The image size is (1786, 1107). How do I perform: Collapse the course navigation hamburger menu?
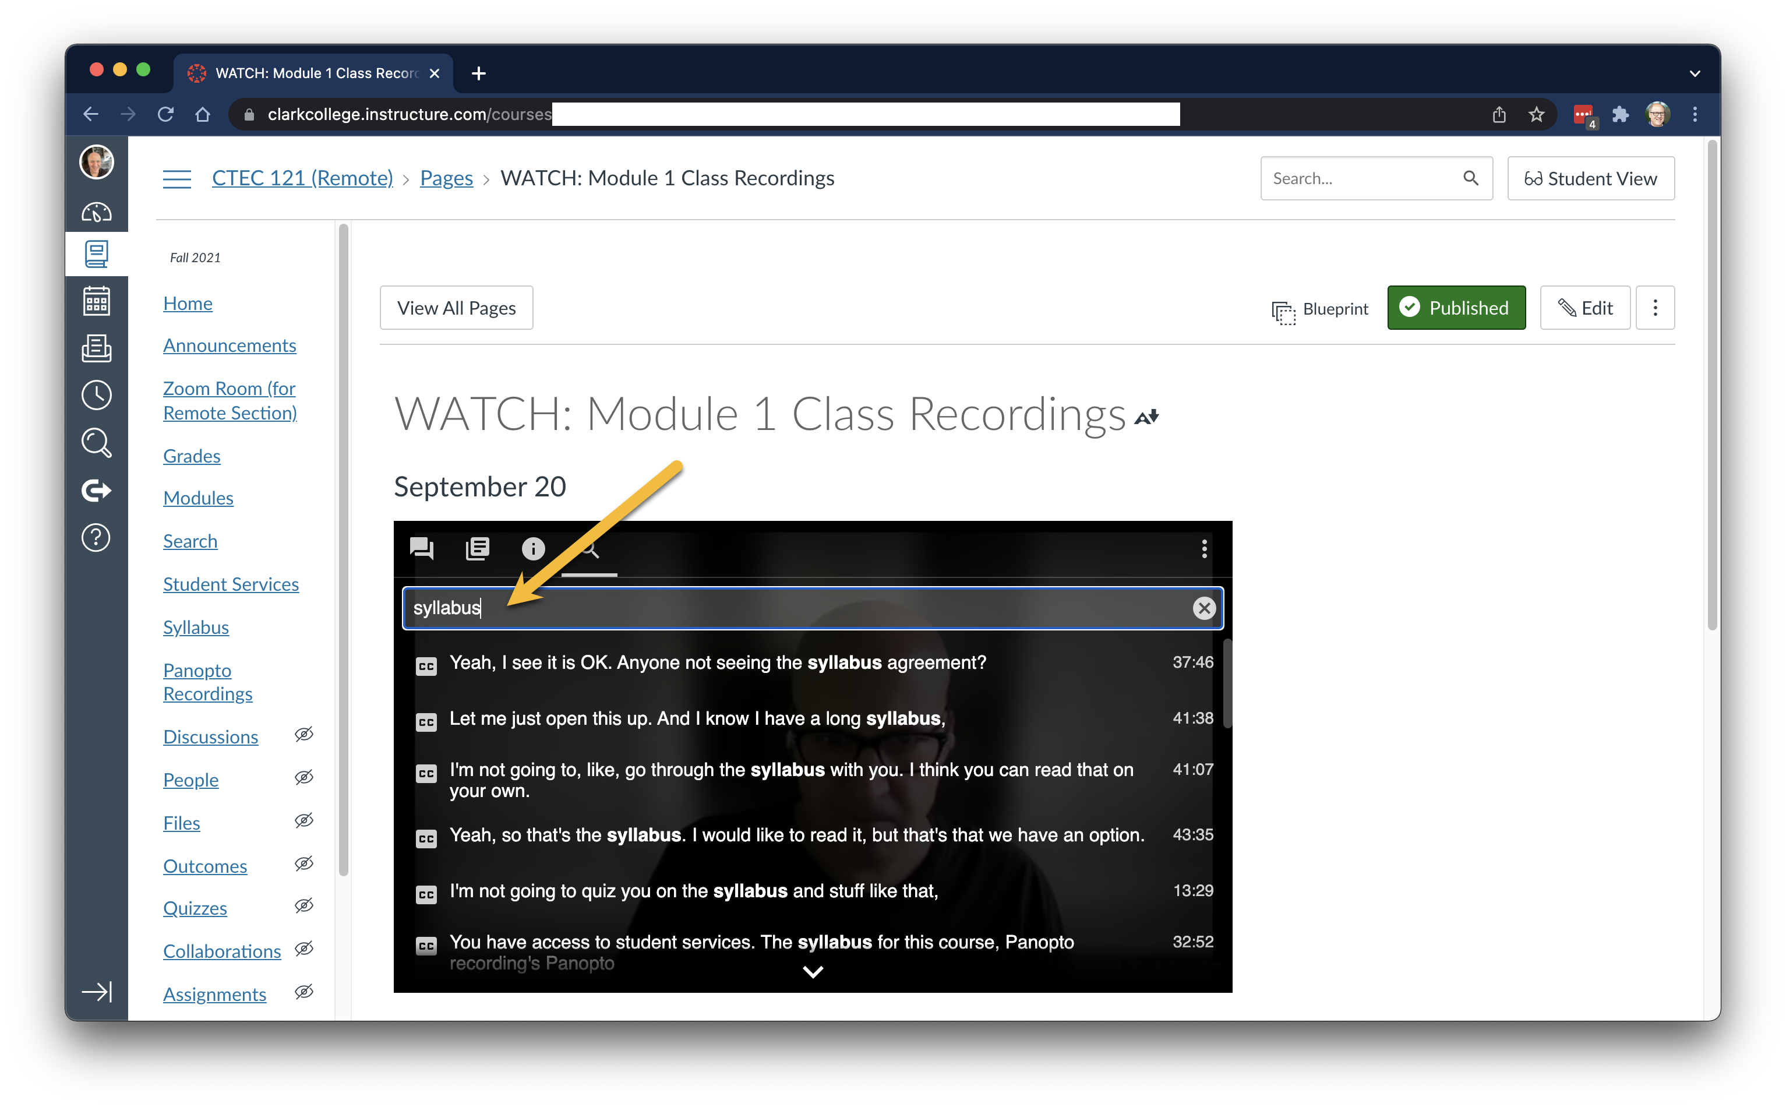[x=177, y=178]
